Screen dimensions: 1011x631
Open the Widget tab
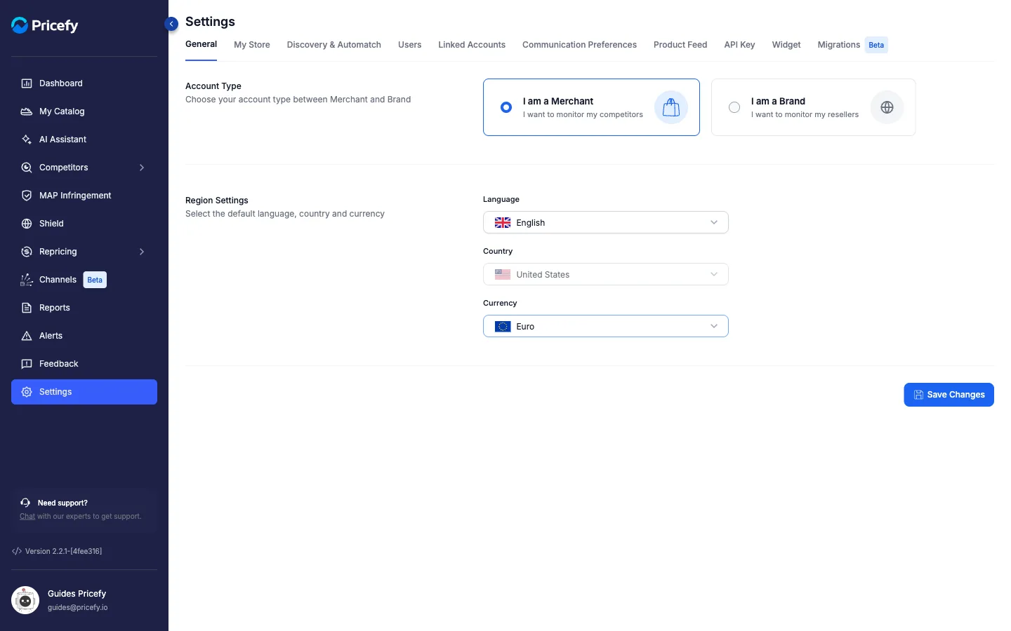tap(786, 45)
